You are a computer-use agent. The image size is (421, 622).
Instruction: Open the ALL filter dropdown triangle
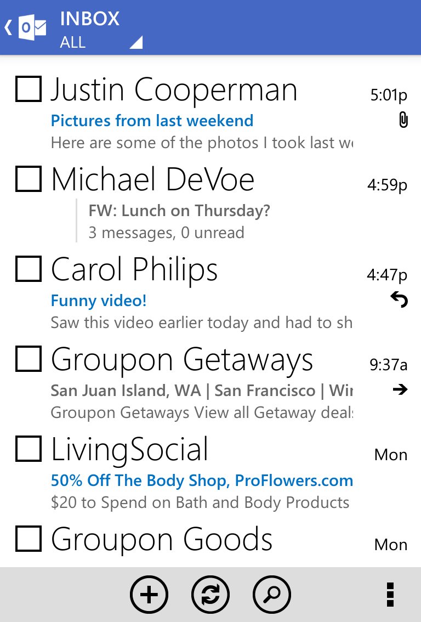point(136,43)
